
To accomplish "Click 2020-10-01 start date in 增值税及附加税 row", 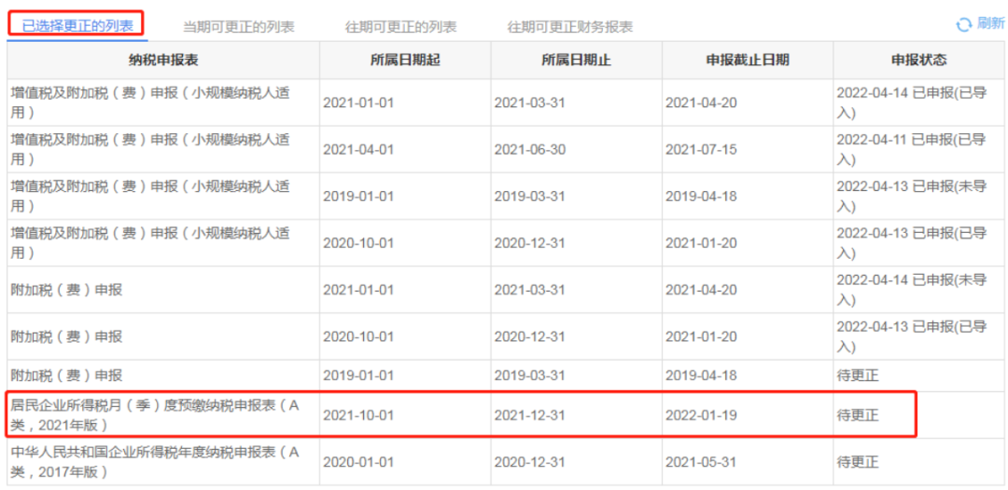I will coord(358,243).
